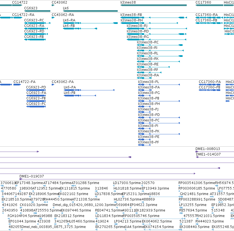The width and height of the screenshot is (234, 231).
Task: Select transcript CG17360-RA
Action: [x=207, y=15]
